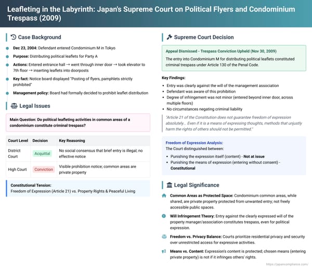The image size is (312, 269).
Task: Click the balance scales icon beside Legal Issues
Action: [13, 105]
